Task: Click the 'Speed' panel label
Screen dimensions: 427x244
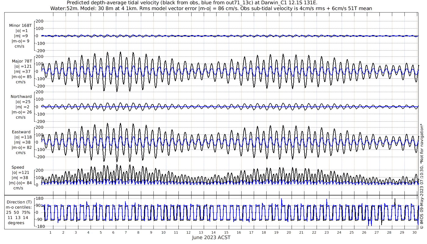Action: [18, 167]
